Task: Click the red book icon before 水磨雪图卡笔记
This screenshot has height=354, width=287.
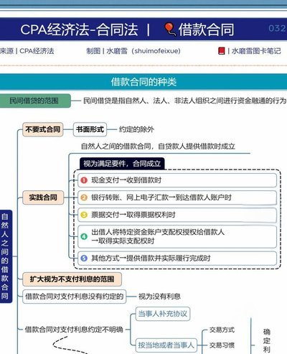Action: click(x=222, y=51)
